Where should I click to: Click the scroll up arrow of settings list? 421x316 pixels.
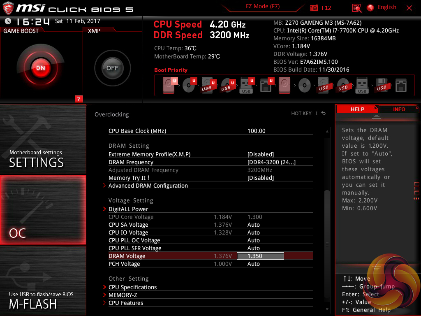[327, 131]
